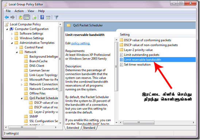The image size is (200, 140).
Task: Select Limit reservable bandwidth in list
Action: tap(159, 60)
